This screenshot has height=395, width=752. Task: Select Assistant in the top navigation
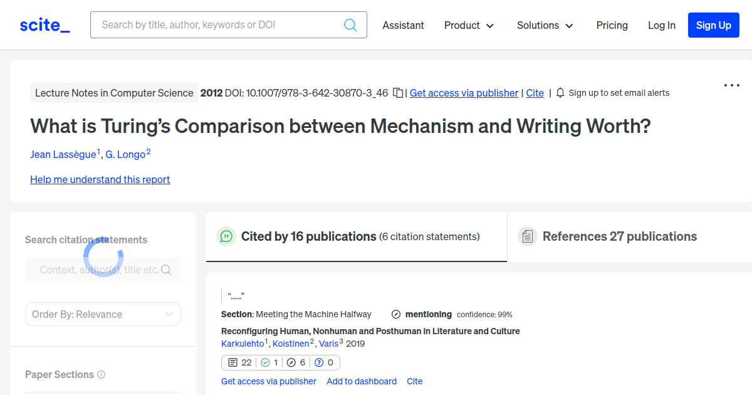[x=403, y=25]
